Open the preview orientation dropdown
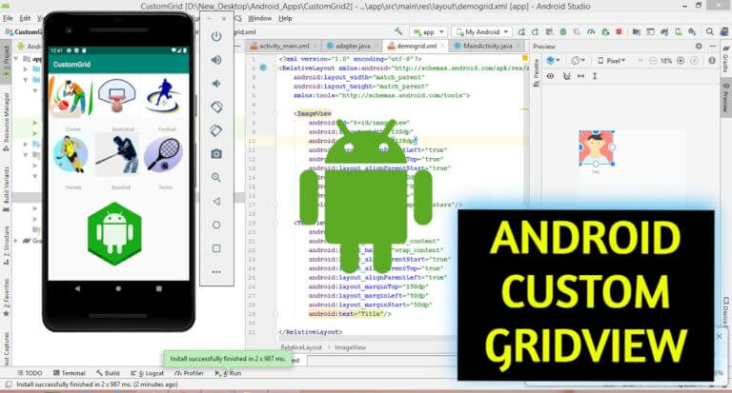This screenshot has width=732, height=393. click(579, 61)
